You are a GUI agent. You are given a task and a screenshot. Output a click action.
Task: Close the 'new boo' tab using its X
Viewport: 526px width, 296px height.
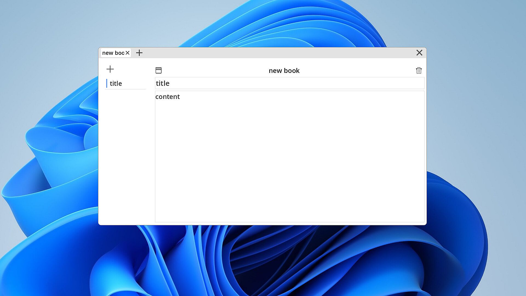tap(127, 53)
